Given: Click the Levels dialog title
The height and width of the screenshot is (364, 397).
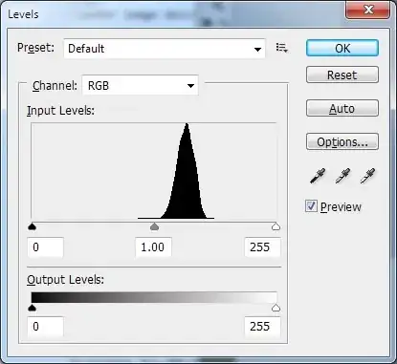Looking at the screenshot, I should pos(23,14).
